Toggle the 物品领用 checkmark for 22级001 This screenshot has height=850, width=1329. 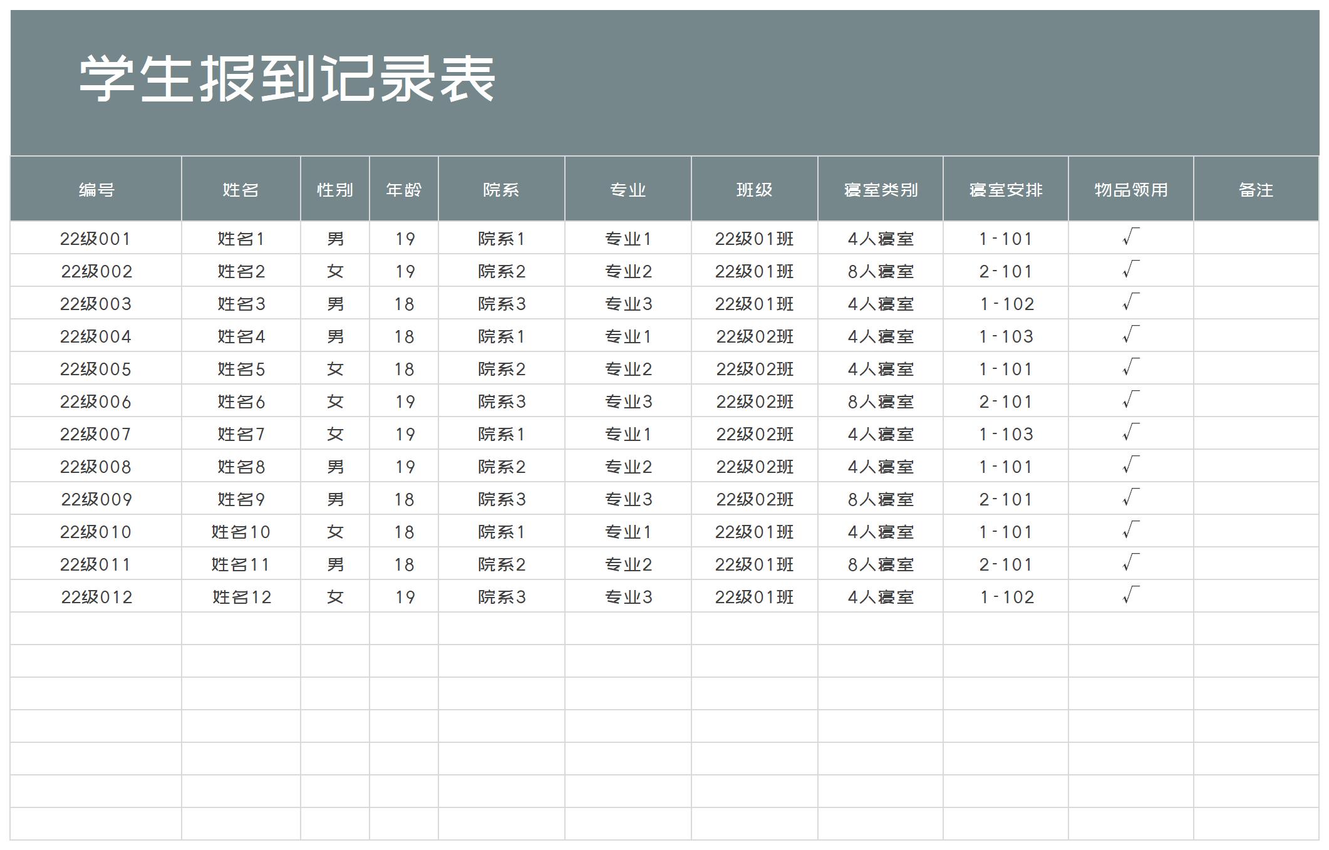tap(1130, 238)
